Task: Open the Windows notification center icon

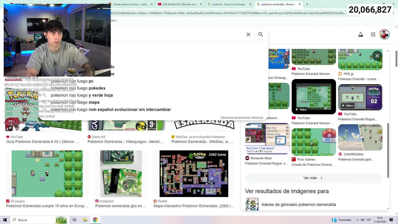Action: pyautogui.click(x=391, y=220)
